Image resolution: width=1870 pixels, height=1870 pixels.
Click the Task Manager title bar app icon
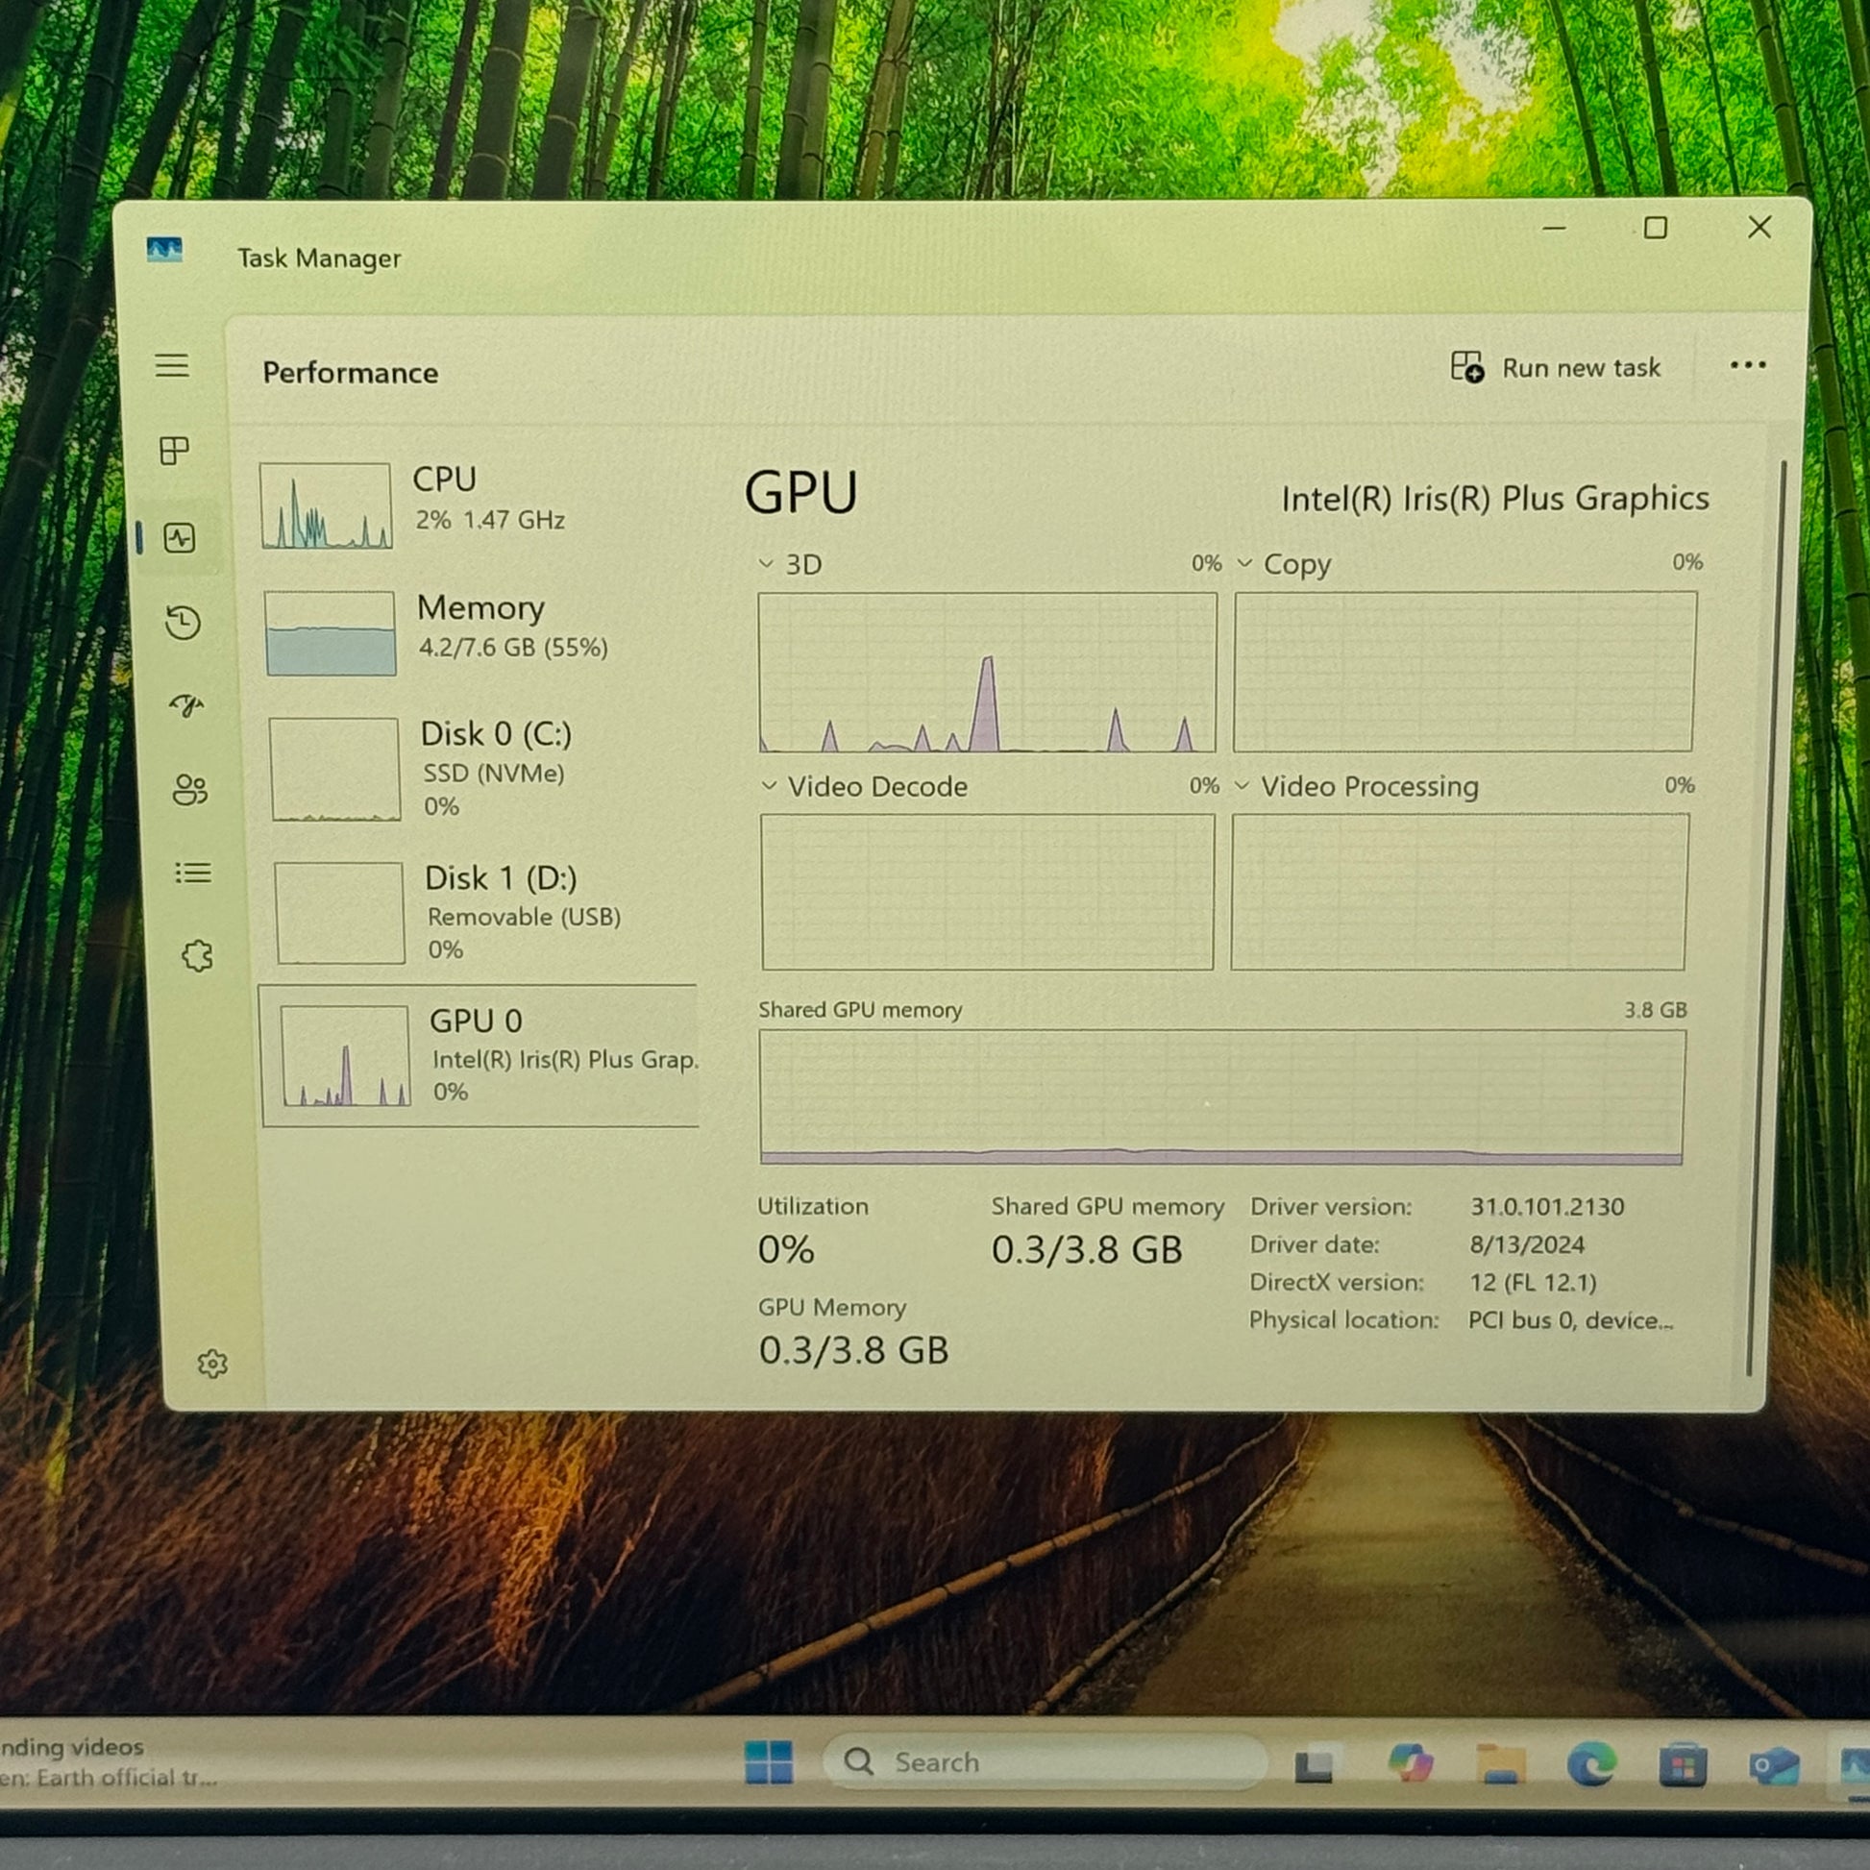click(164, 251)
